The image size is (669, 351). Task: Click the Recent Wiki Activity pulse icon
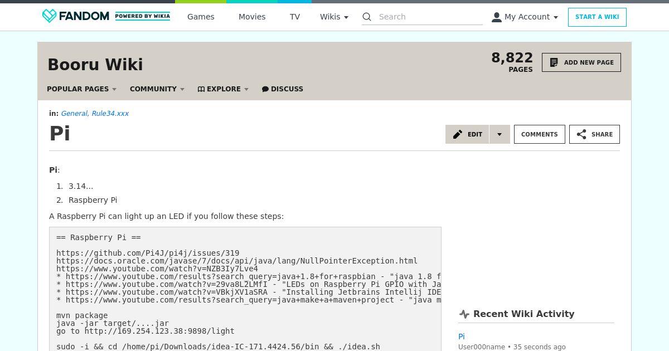[464, 314]
